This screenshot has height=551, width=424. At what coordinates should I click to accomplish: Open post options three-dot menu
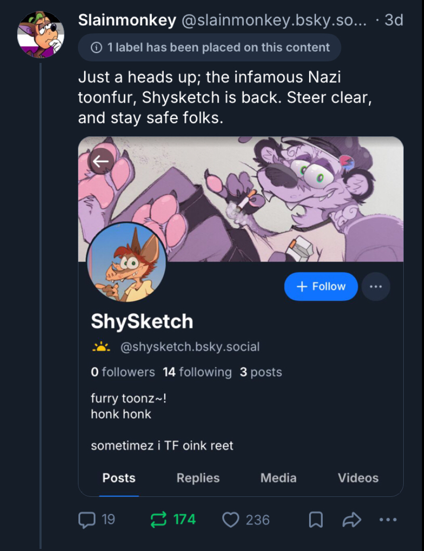click(388, 519)
